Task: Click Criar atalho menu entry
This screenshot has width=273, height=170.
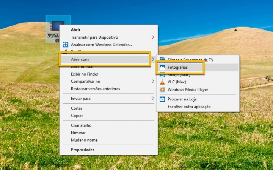Action: pos(81,125)
